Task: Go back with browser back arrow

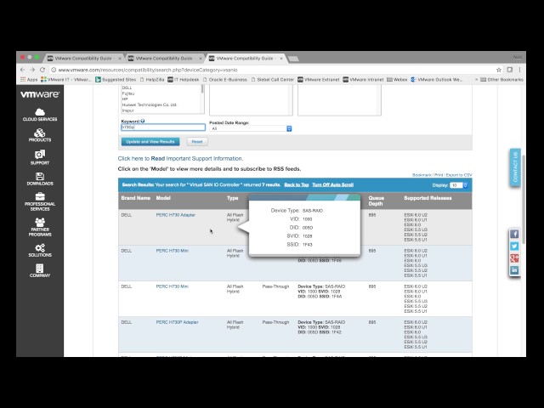Action: pyautogui.click(x=23, y=70)
